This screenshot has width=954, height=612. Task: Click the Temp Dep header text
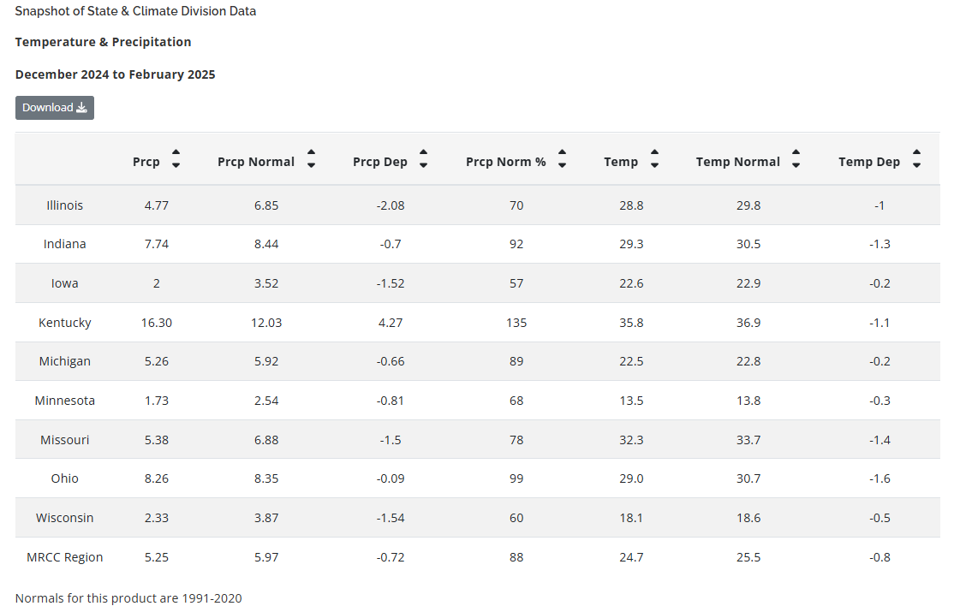tap(869, 162)
